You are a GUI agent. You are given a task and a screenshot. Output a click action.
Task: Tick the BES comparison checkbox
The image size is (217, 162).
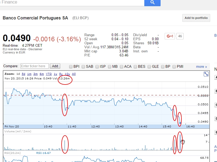tap(135, 67)
